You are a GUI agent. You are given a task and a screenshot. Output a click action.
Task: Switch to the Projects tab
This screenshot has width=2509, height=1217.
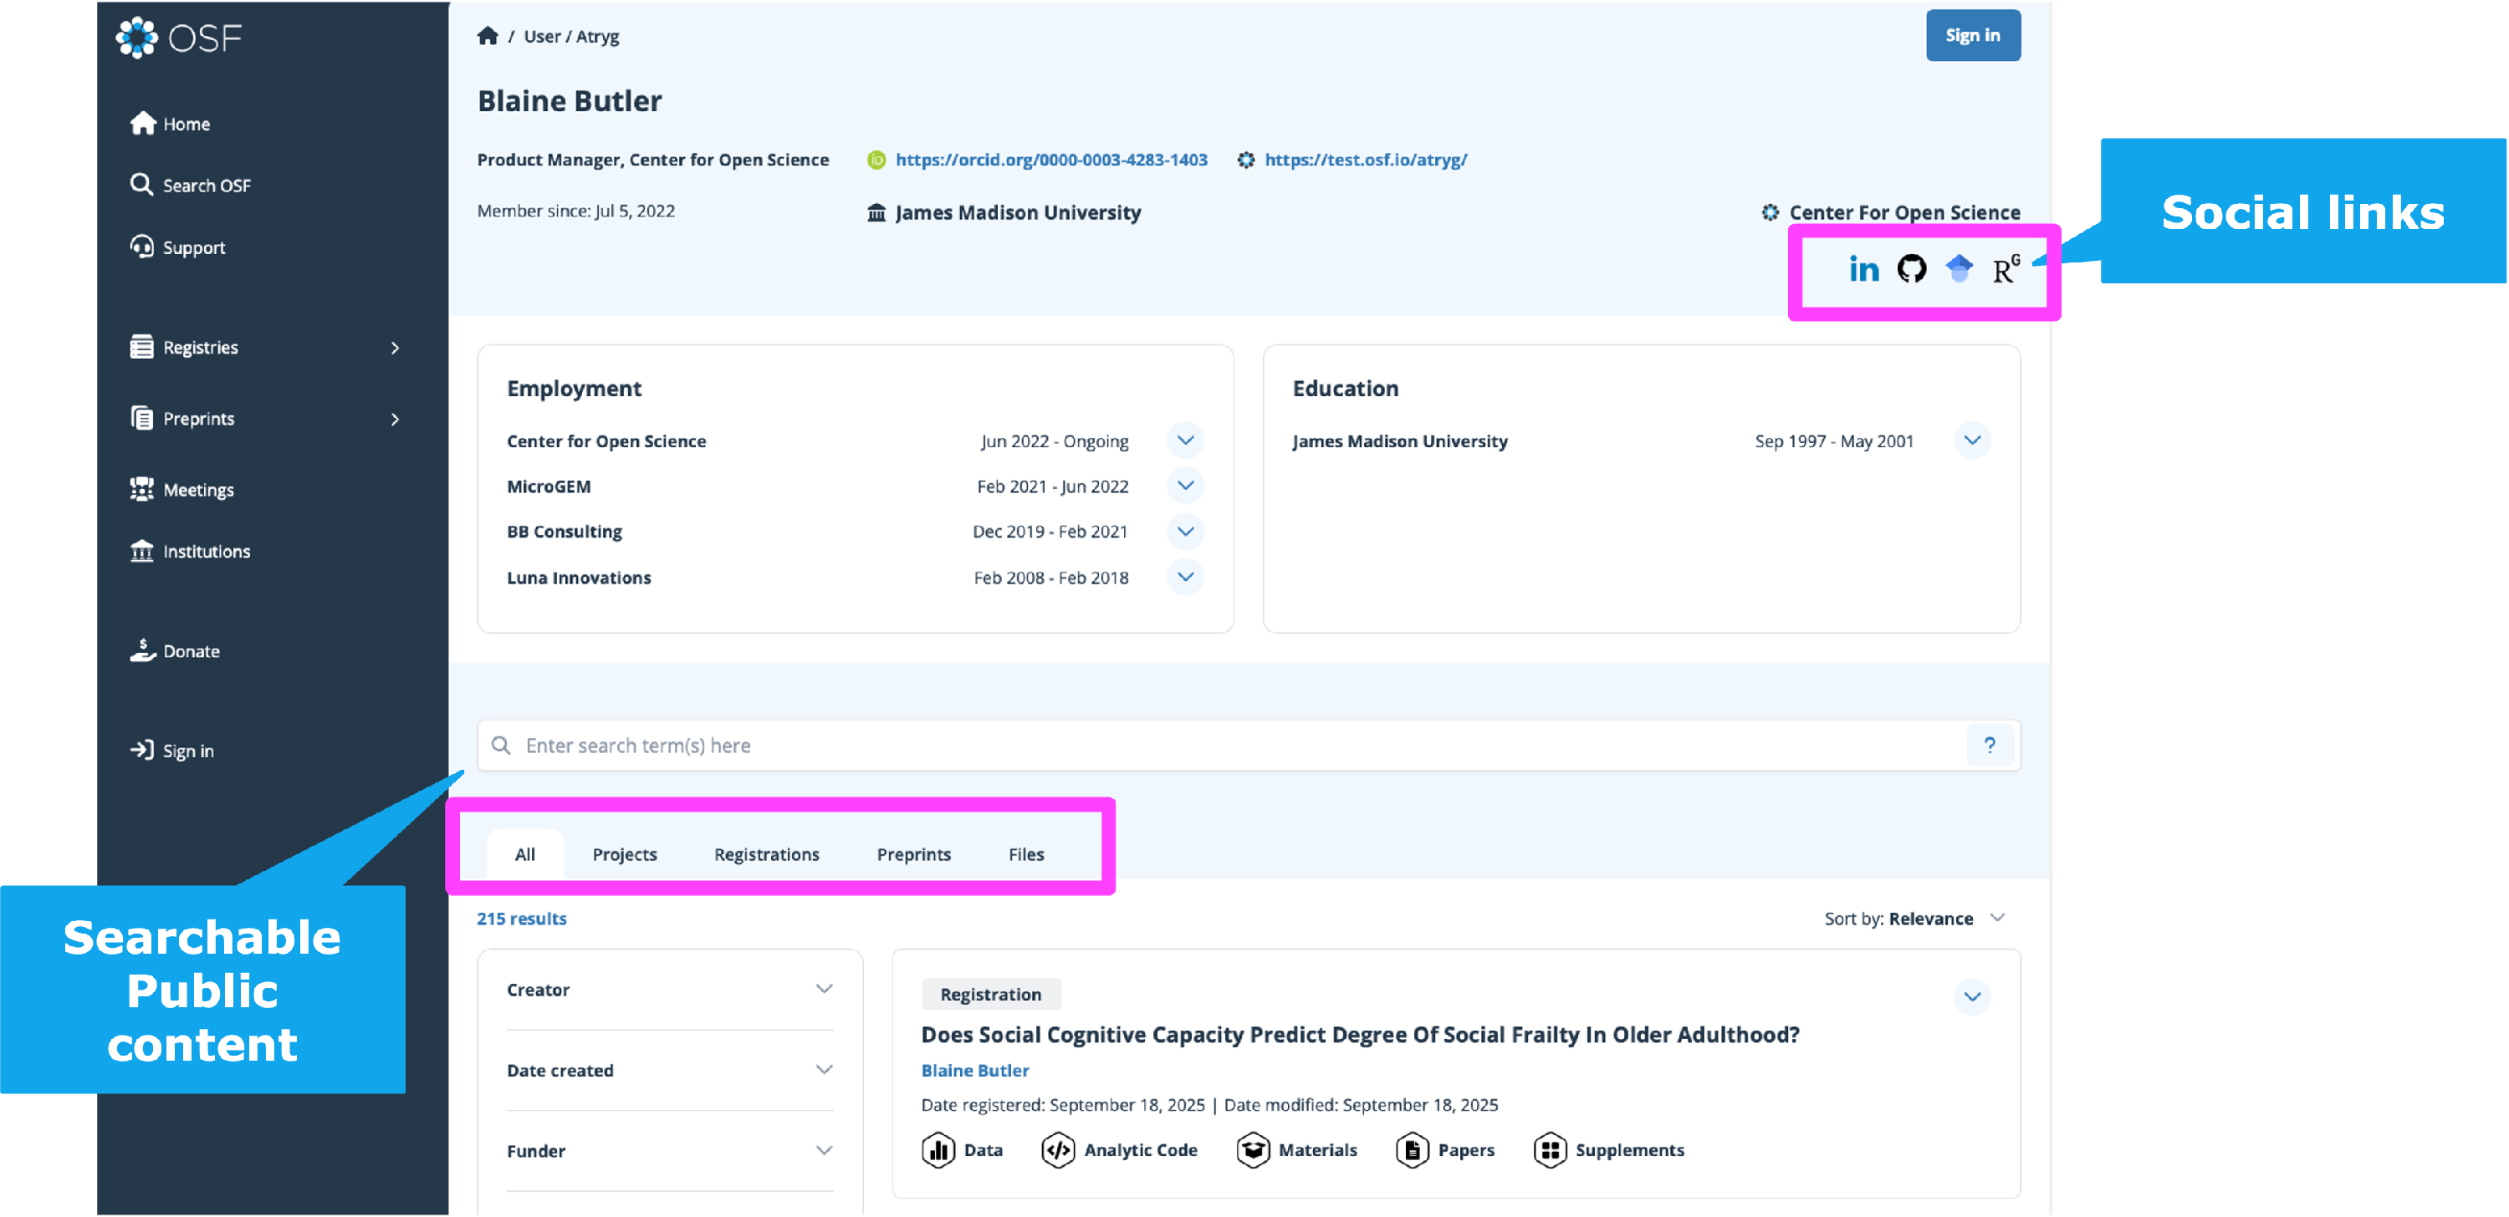[x=625, y=854]
